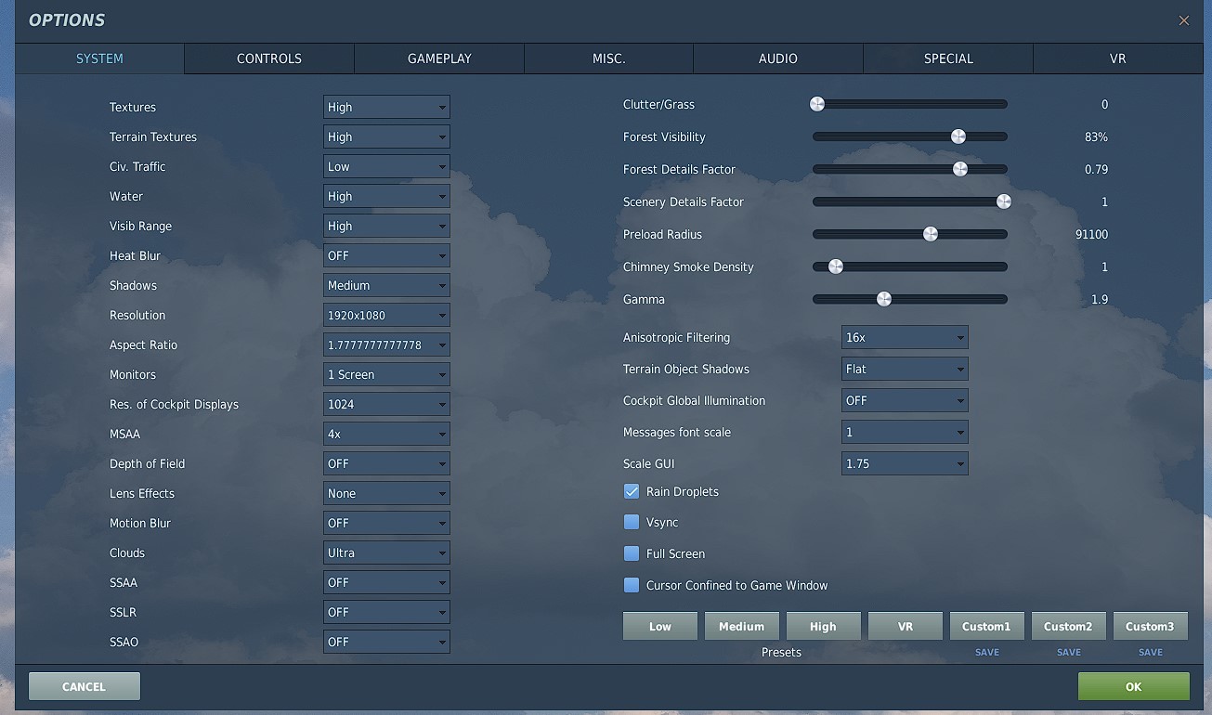Open the Clouds dropdown set to Ultra
The width and height of the screenshot is (1212, 715).
pyautogui.click(x=386, y=552)
